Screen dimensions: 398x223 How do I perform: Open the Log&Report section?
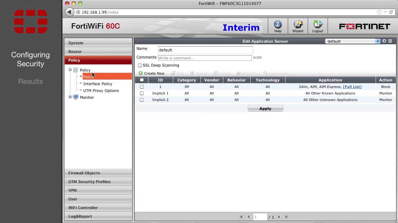(98, 216)
